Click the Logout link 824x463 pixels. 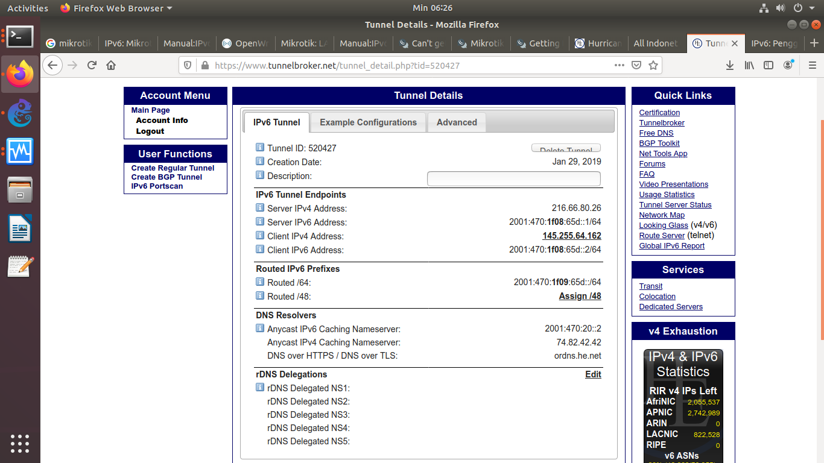pyautogui.click(x=150, y=131)
